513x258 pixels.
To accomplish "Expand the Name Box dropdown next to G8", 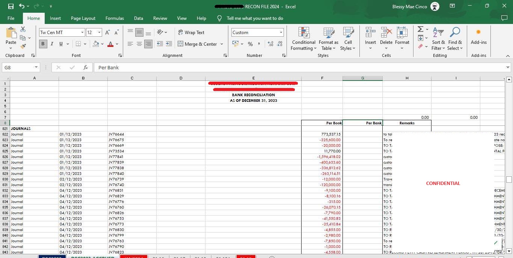I will point(36,67).
